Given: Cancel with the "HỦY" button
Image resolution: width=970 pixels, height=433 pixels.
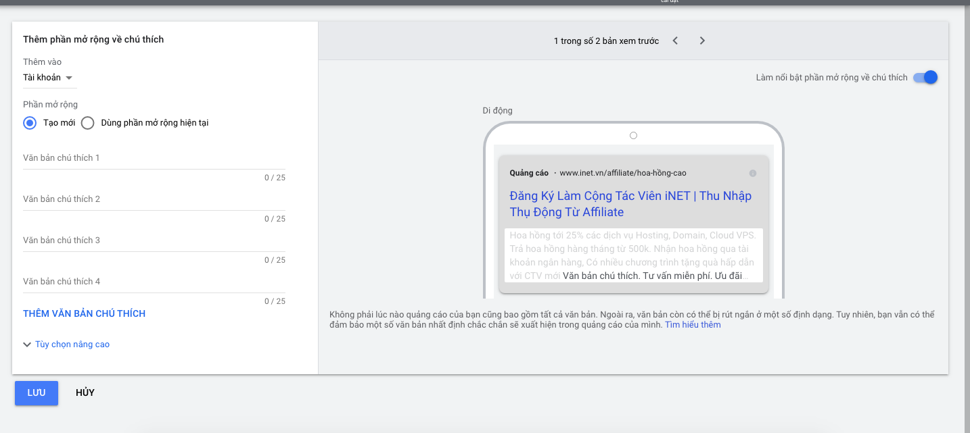Looking at the screenshot, I should point(85,393).
